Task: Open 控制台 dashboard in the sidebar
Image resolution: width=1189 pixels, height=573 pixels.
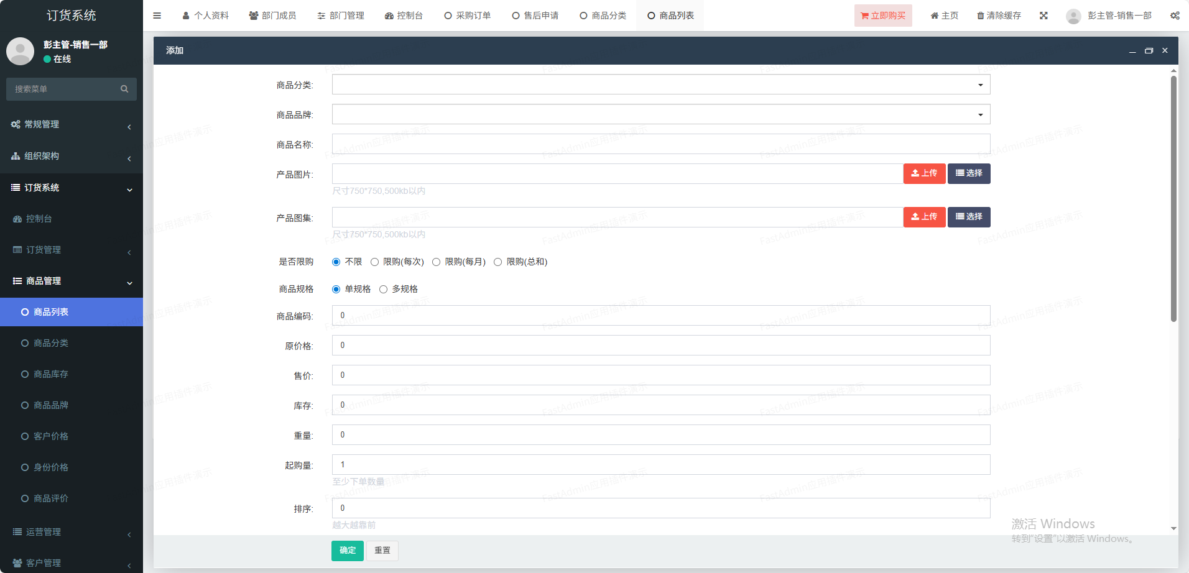Action: coord(39,219)
